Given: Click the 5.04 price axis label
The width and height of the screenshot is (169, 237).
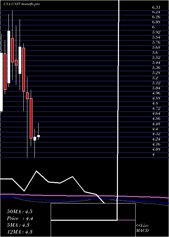Looking at the screenshot, I should (x=156, y=88).
